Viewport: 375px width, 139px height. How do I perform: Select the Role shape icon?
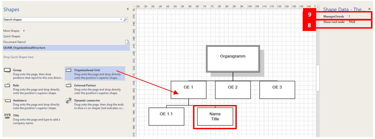pyautogui.click(x=7, y=85)
